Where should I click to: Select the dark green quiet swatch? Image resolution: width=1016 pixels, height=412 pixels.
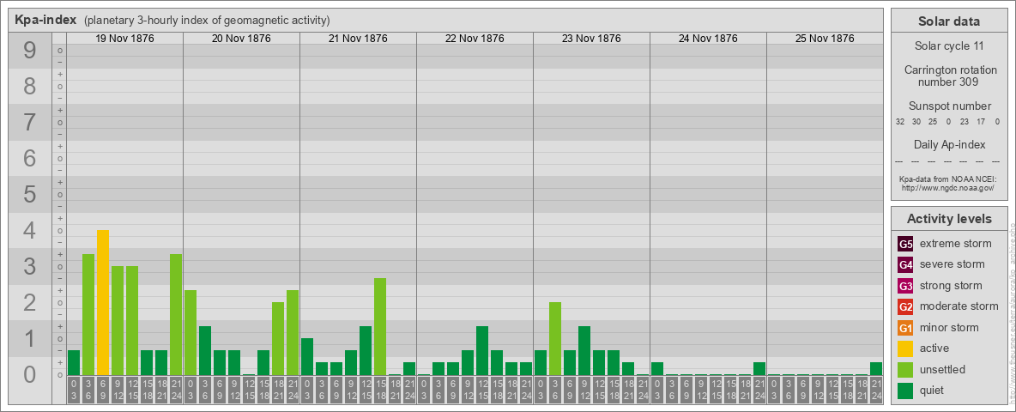[905, 390]
